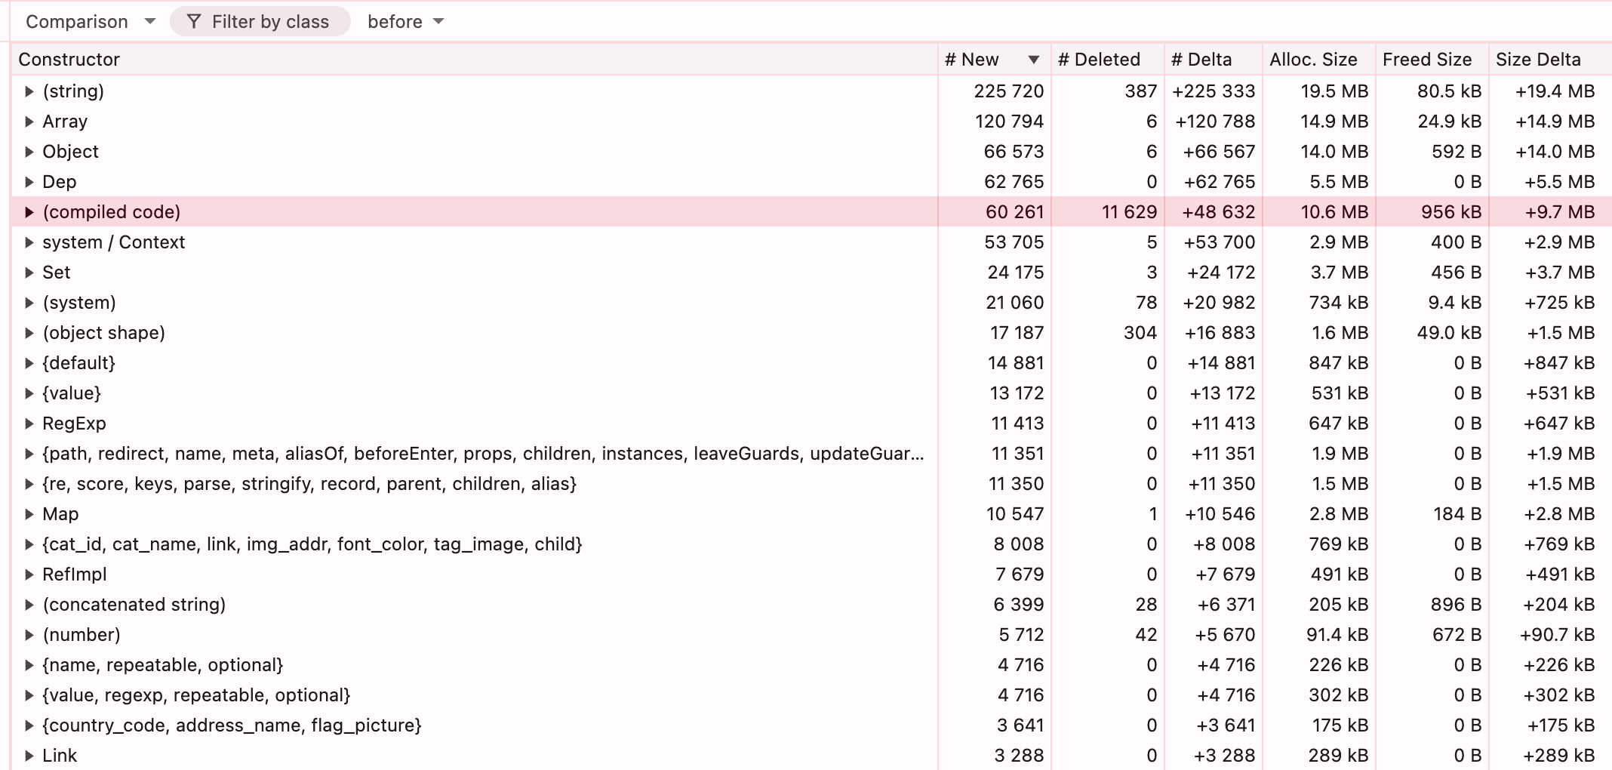1612x770 pixels.
Task: Open the Comparison view dropdown
Action: (90, 22)
